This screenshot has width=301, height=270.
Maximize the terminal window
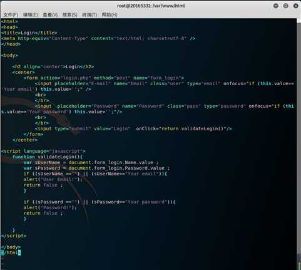click(x=286, y=6)
